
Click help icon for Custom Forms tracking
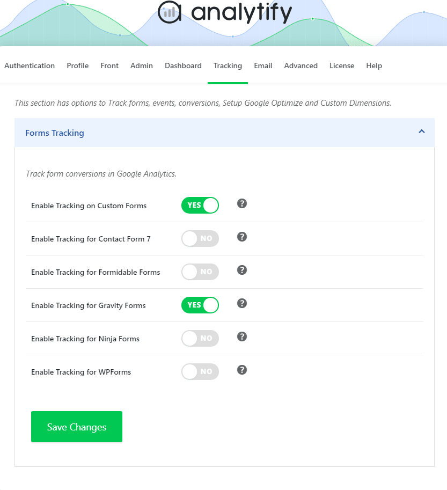coord(242,204)
